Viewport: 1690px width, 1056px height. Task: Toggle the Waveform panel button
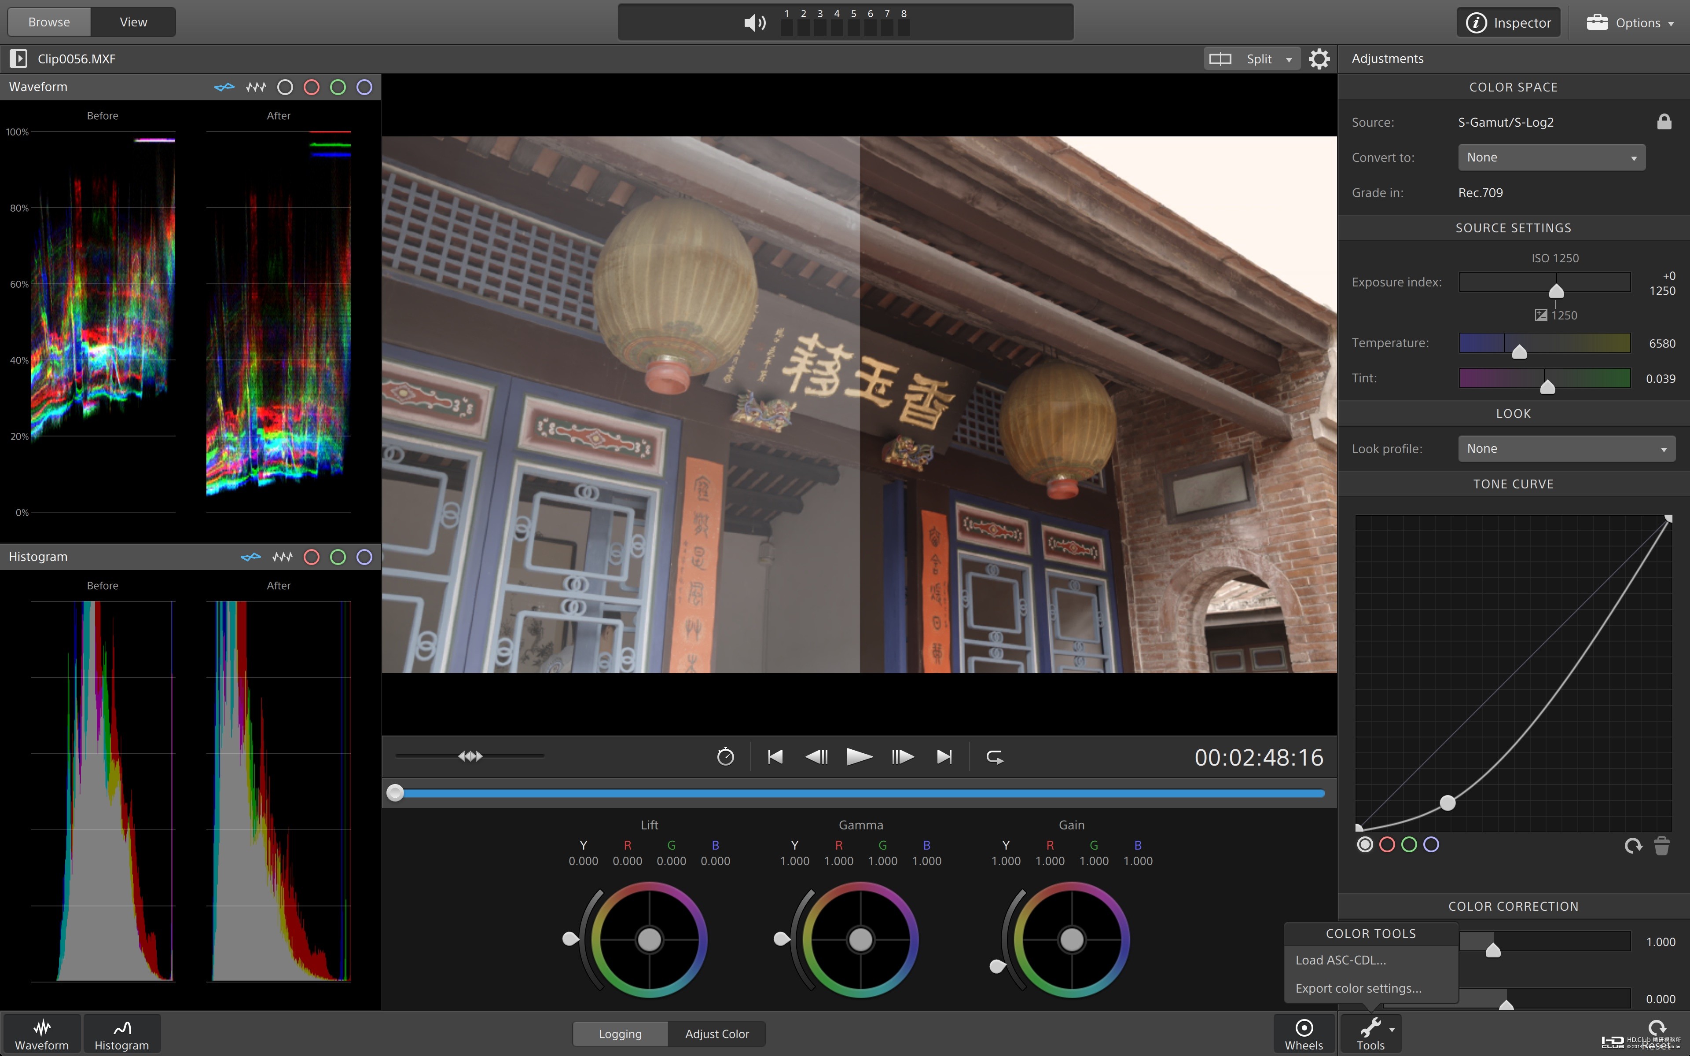(x=42, y=1034)
